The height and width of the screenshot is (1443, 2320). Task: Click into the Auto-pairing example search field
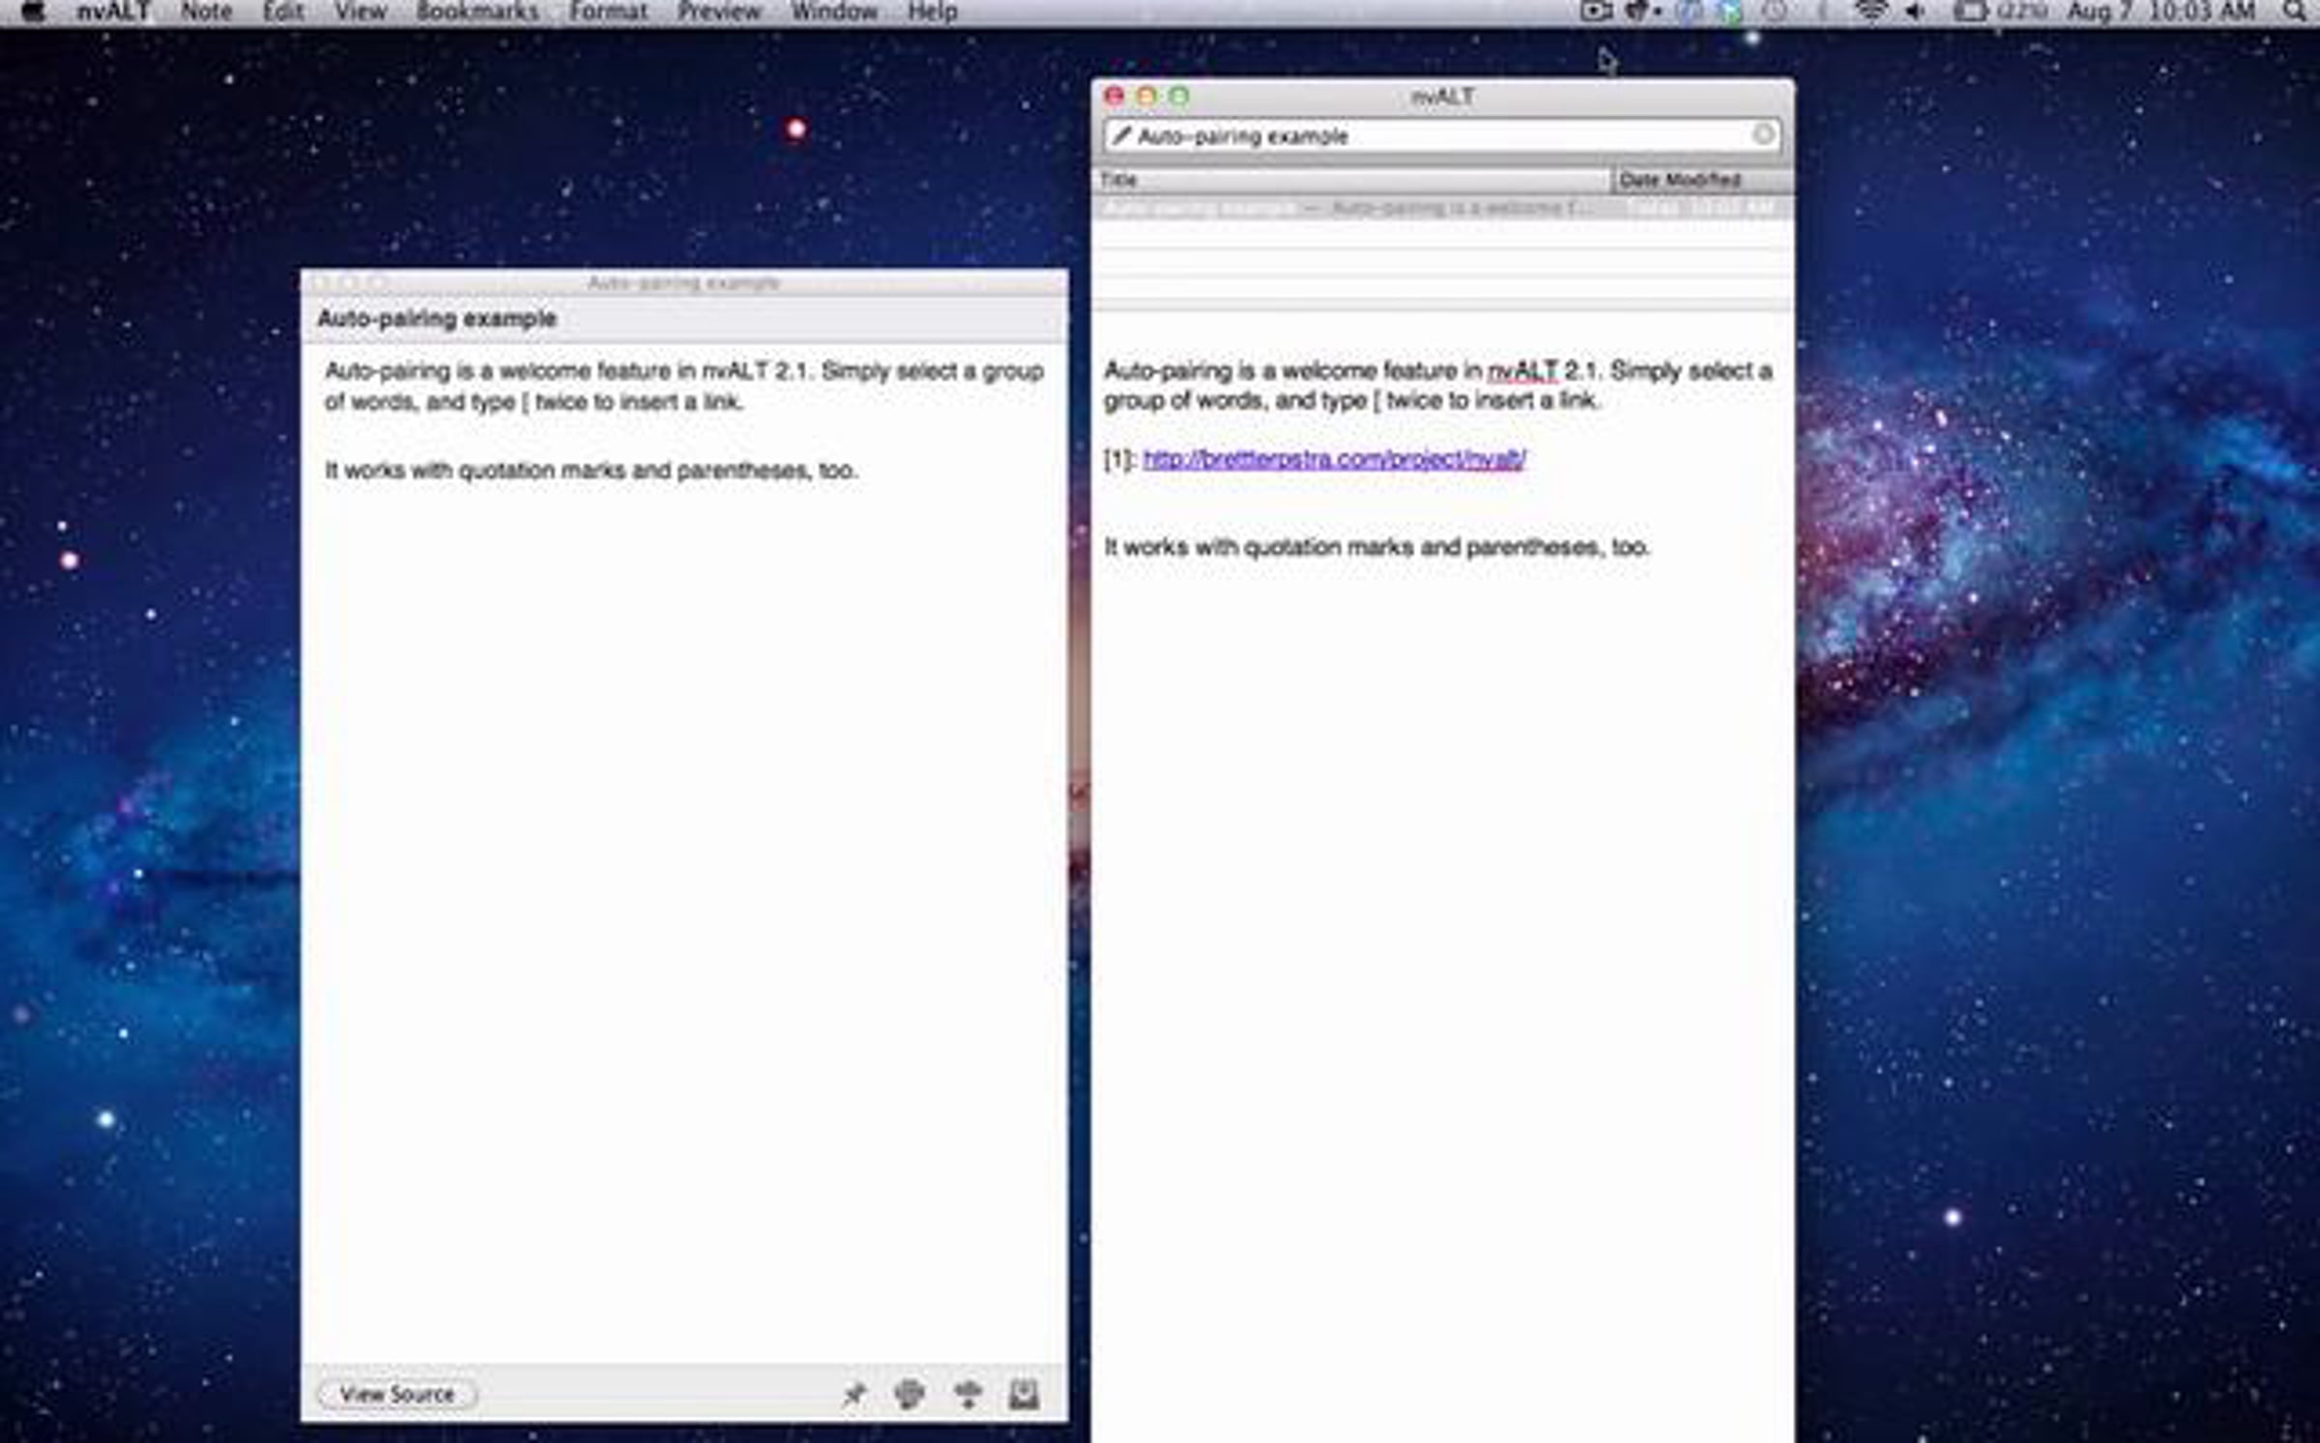pos(1431,136)
